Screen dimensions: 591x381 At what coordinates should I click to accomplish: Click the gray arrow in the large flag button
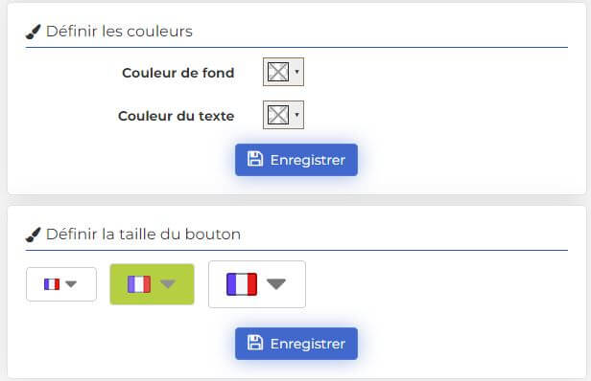point(276,284)
